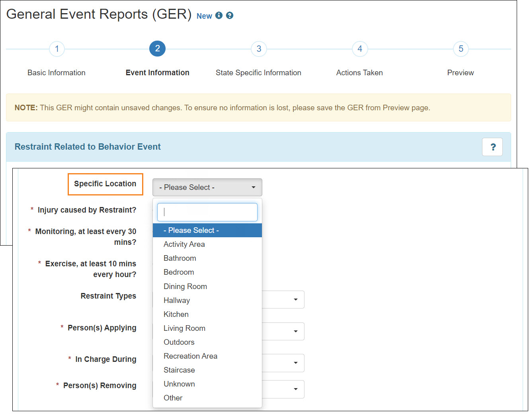Focus the dropdown search field
Image resolution: width=531 pixels, height=414 pixels.
[x=207, y=212]
